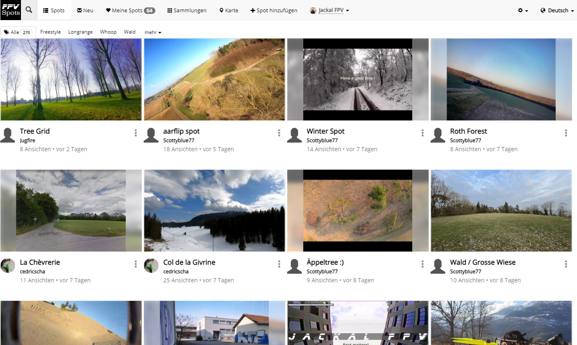
Task: Open the aarflip spot title link
Action: pos(182,131)
